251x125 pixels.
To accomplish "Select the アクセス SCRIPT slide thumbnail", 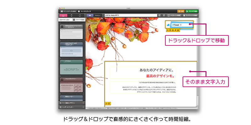I will 71,67.
